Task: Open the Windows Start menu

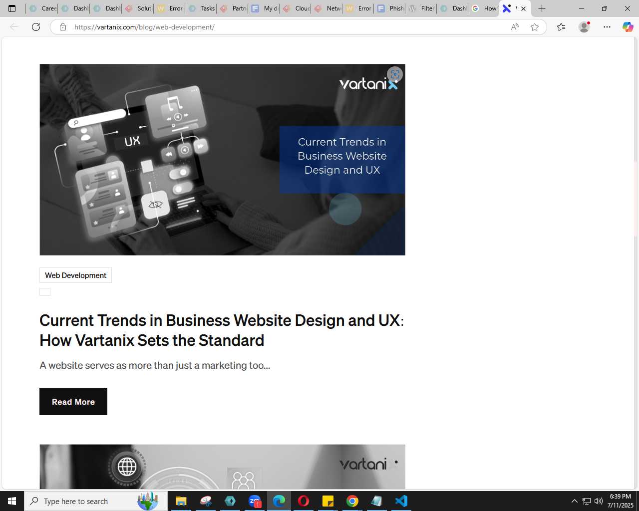Action: (x=12, y=501)
